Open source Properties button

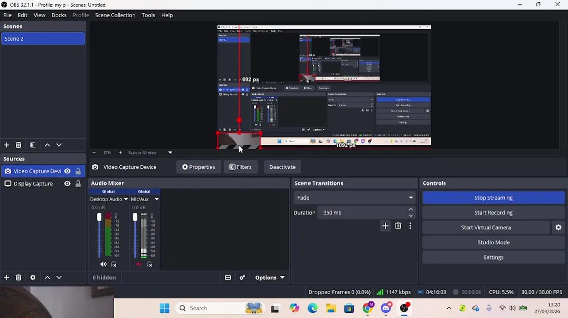[x=198, y=167]
